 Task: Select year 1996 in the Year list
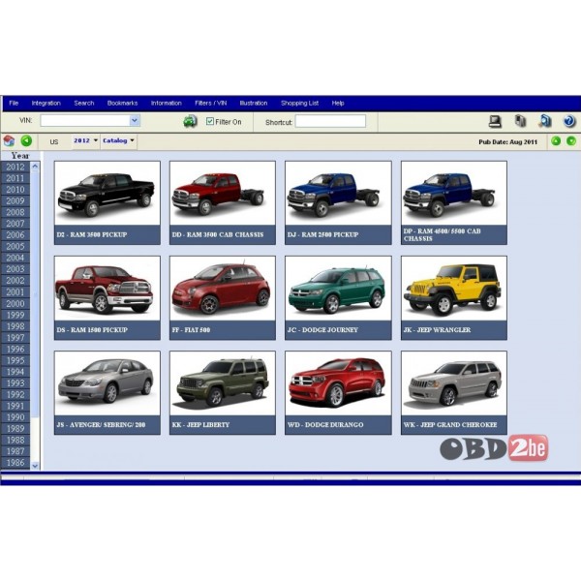point(15,350)
